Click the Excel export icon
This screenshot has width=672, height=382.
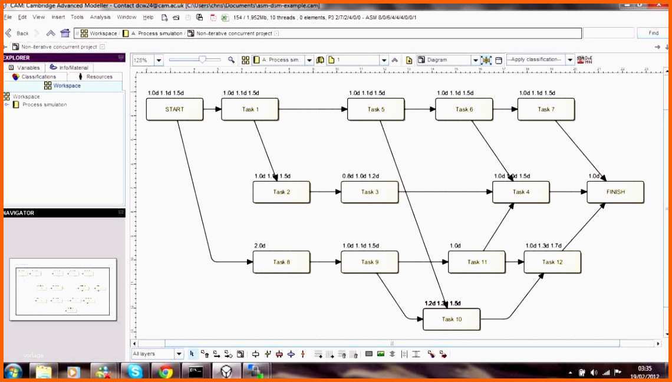(225, 18)
